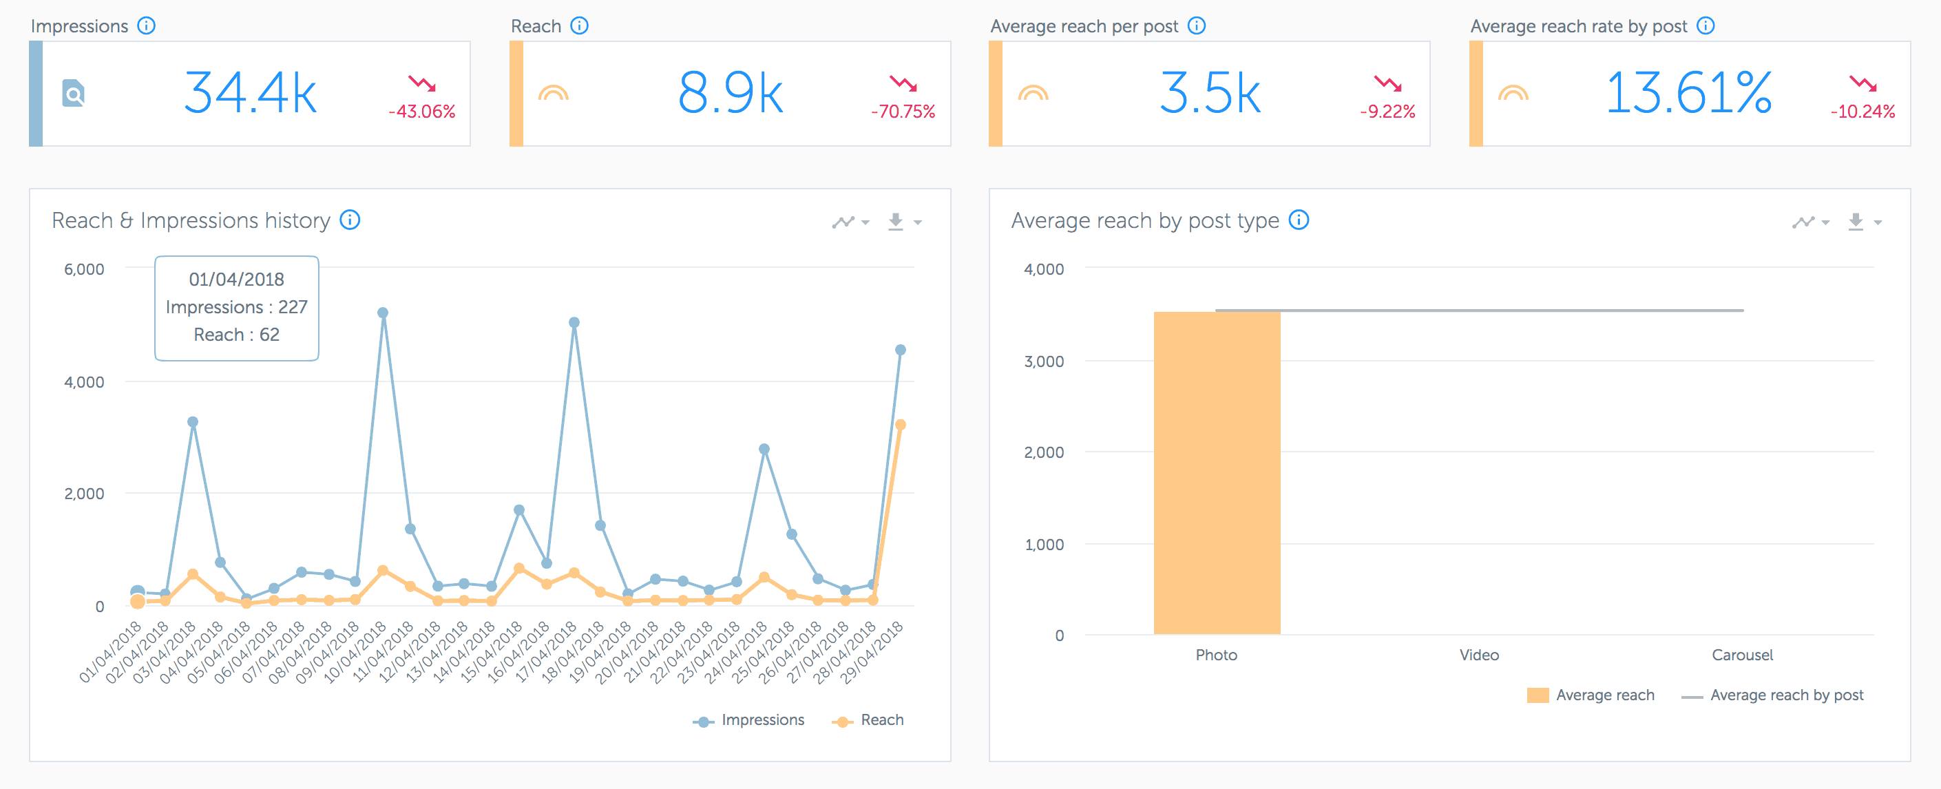Open the Average reach rate by post info tooltip
This screenshot has height=789, width=1941.
point(1707,25)
